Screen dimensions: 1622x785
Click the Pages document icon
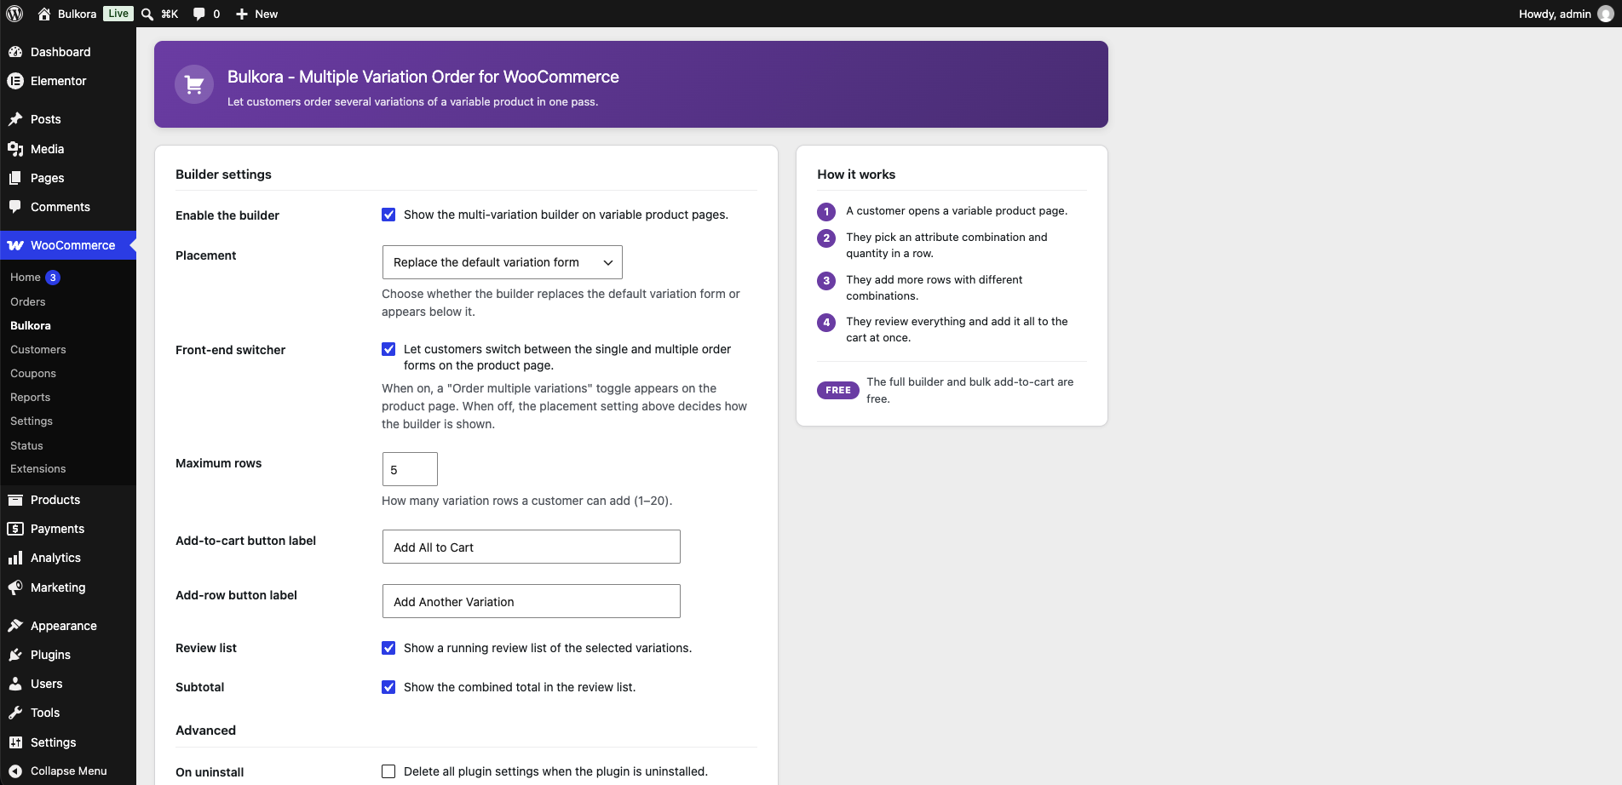tap(15, 178)
